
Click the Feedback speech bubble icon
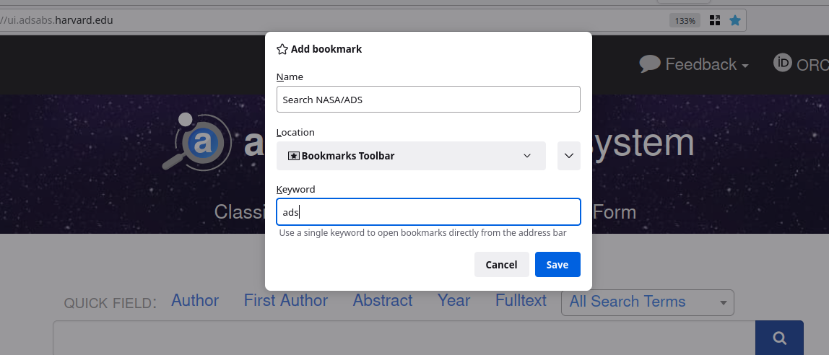pyautogui.click(x=650, y=64)
